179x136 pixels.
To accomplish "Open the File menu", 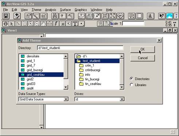I will point(5,10).
